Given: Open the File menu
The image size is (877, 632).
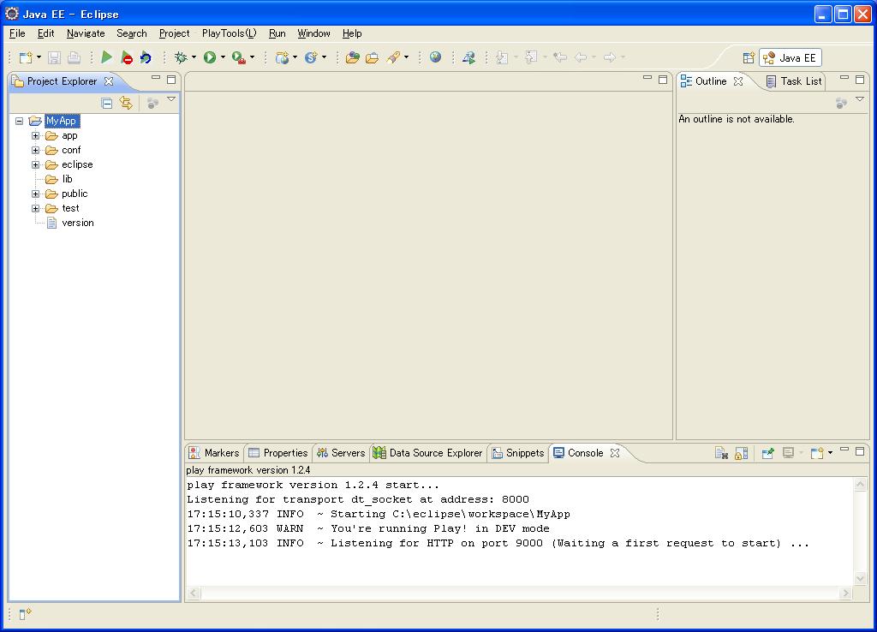Looking at the screenshot, I should coord(17,33).
